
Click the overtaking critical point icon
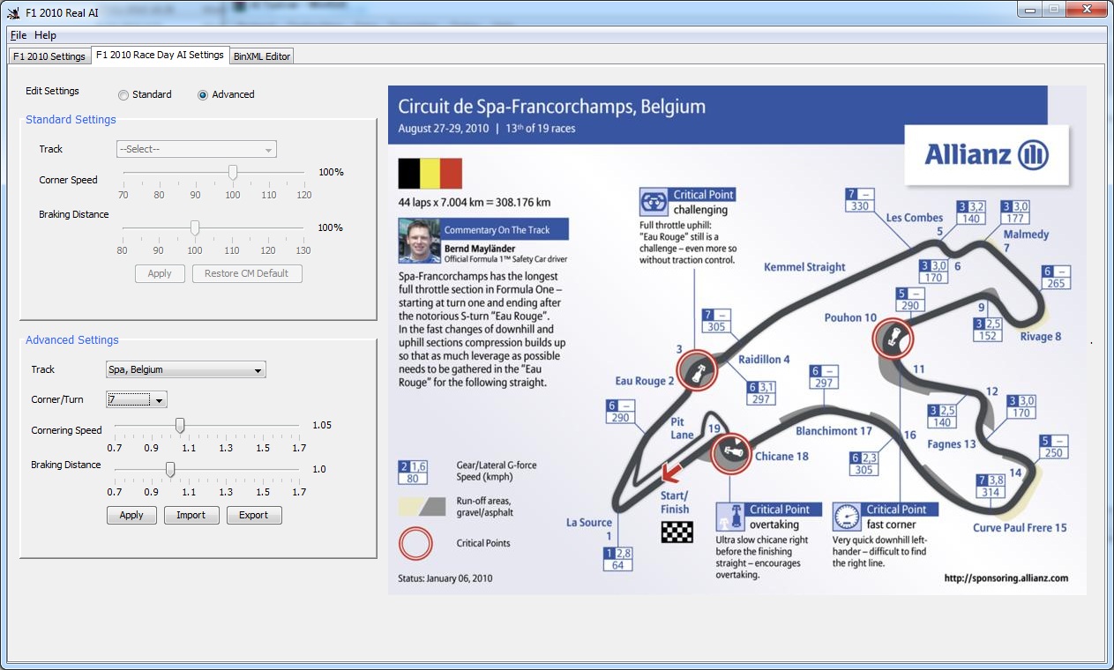click(x=729, y=517)
